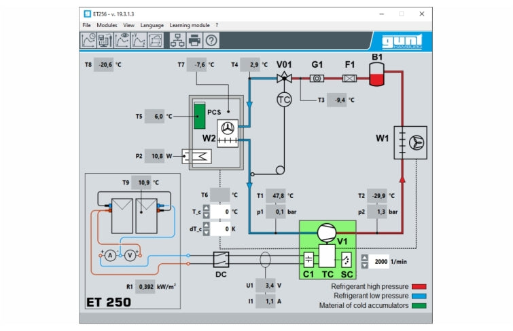This screenshot has height=331, width=513.
Task: Toggle the P2 heater symbol
Action: pyautogui.click(x=198, y=157)
